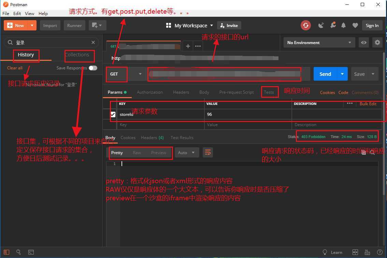
Task: Toggle sidebar icon in status bar
Action: pos(6,252)
